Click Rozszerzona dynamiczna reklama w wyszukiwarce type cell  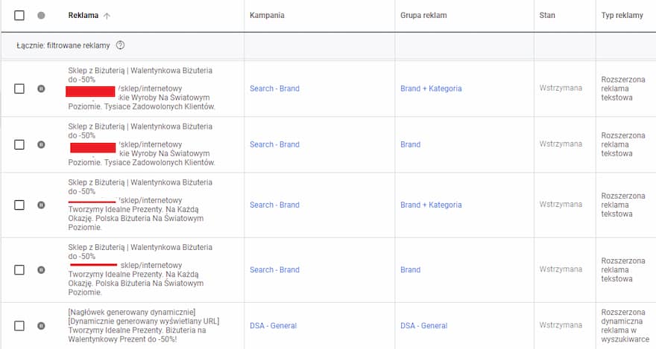pyautogui.click(x=625, y=326)
